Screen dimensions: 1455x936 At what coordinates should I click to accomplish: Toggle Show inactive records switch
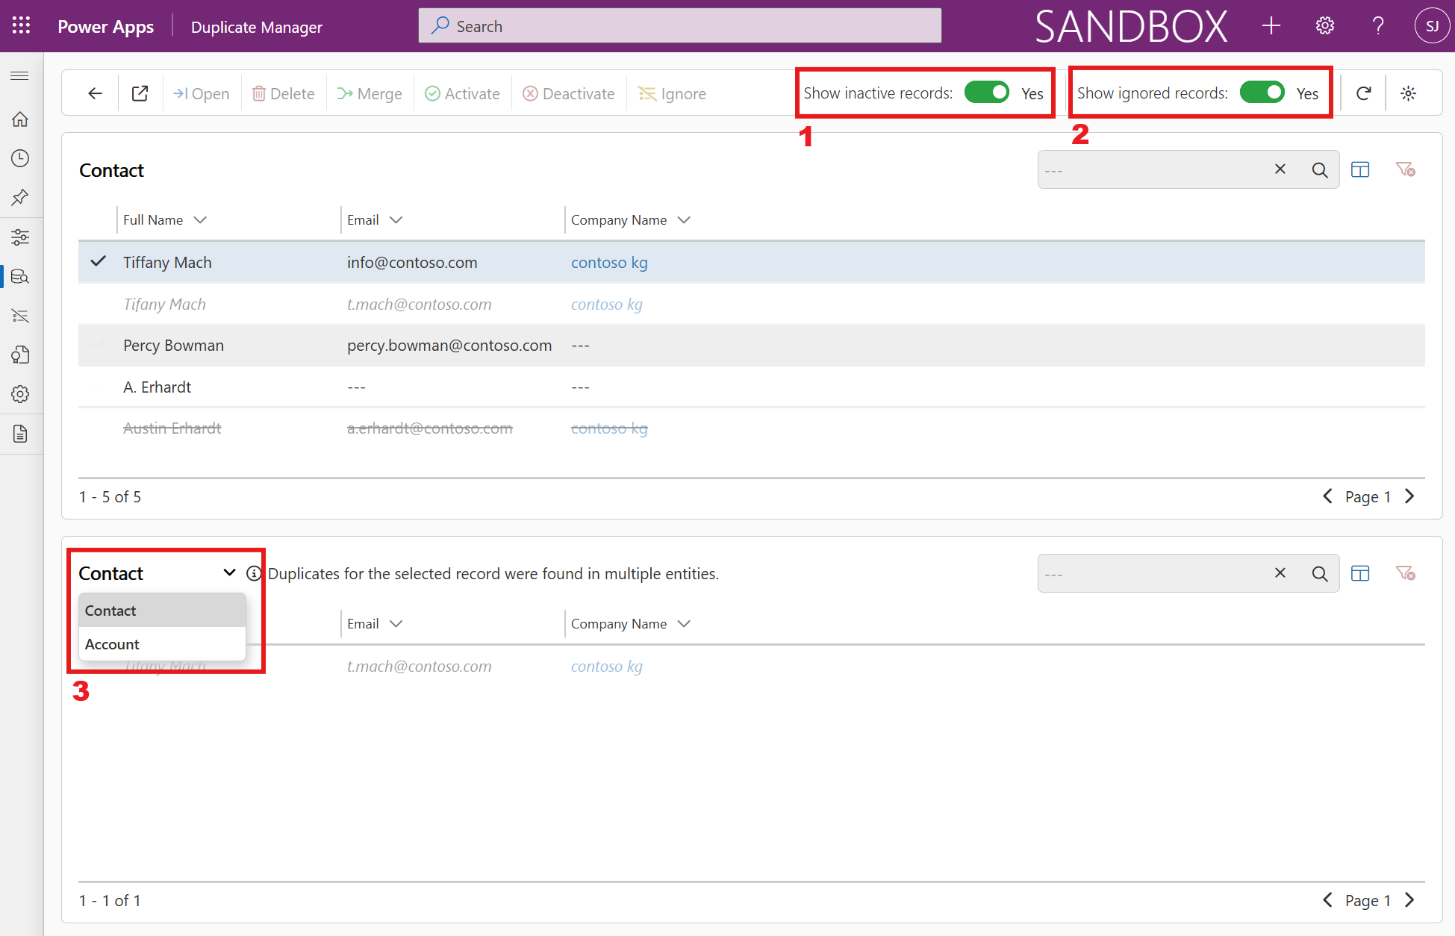987,93
